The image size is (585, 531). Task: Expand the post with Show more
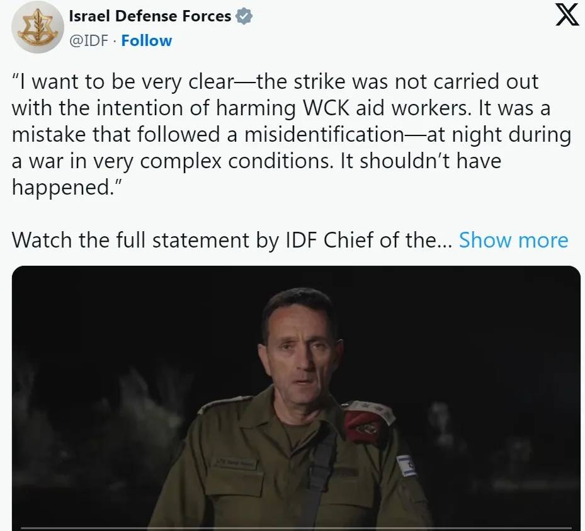click(513, 240)
